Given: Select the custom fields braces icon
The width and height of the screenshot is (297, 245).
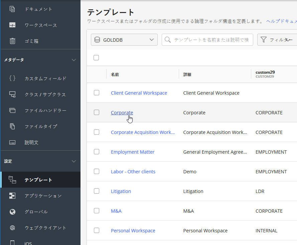Looking at the screenshot, I should [12, 78].
